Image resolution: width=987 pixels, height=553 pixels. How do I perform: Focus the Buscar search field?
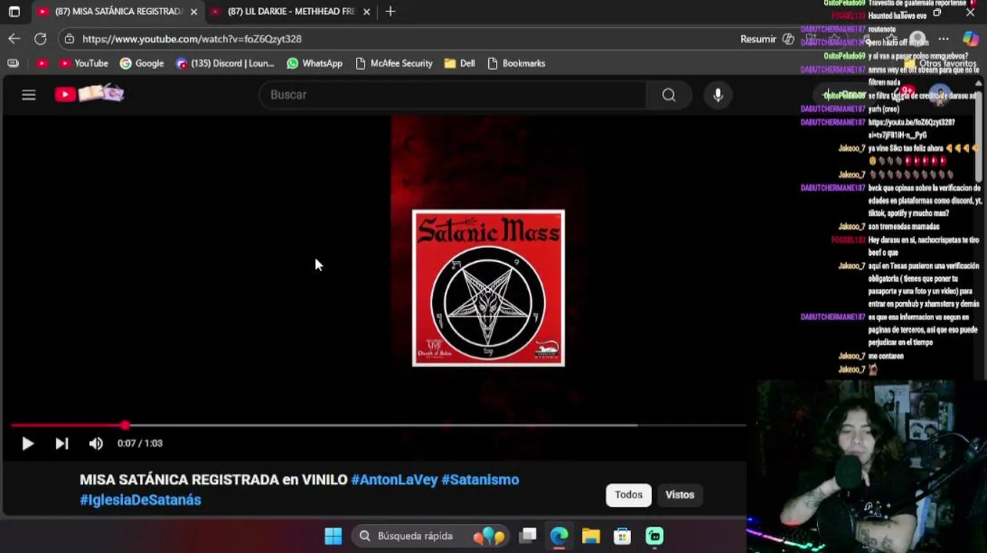454,94
